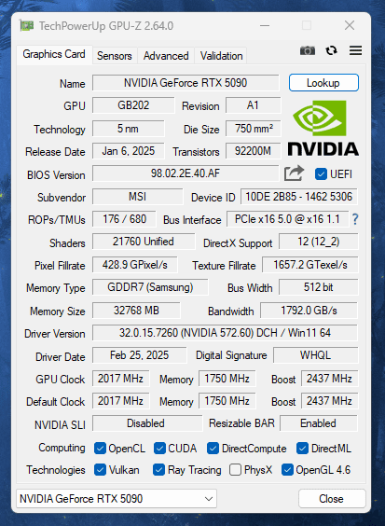The image size is (385, 526).
Task: Click the Driver Version field 32.0.15.7260
Action: pyautogui.click(x=225, y=333)
